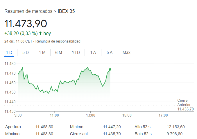Click the green up arrow icon

40,33
